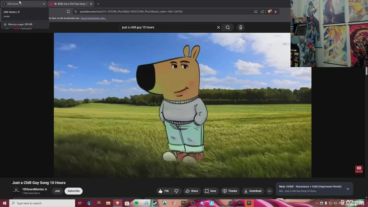Open the blue F taskbar icon
The width and height of the screenshot is (368, 207).
[x=212, y=203]
